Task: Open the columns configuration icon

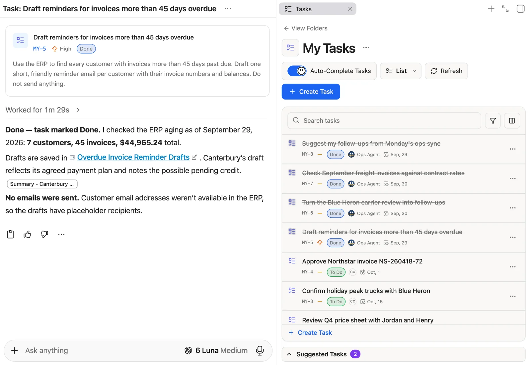Action: (x=512, y=121)
